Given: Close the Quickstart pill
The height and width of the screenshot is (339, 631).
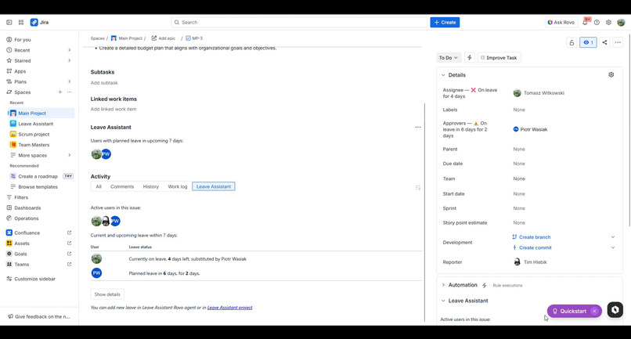Looking at the screenshot, I should coord(594,312).
